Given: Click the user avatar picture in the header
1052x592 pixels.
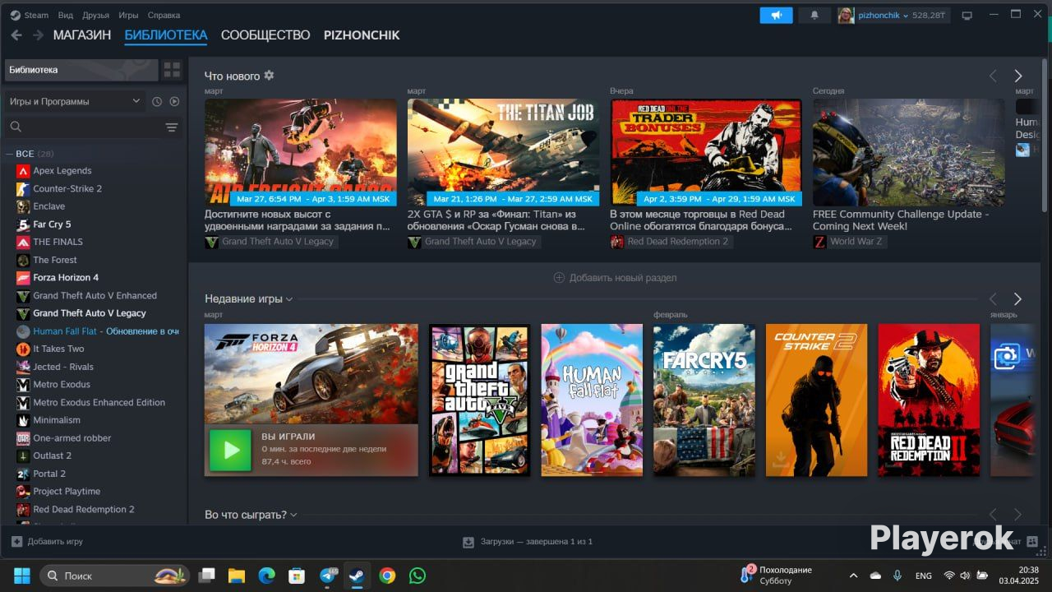Looking at the screenshot, I should click(x=846, y=16).
